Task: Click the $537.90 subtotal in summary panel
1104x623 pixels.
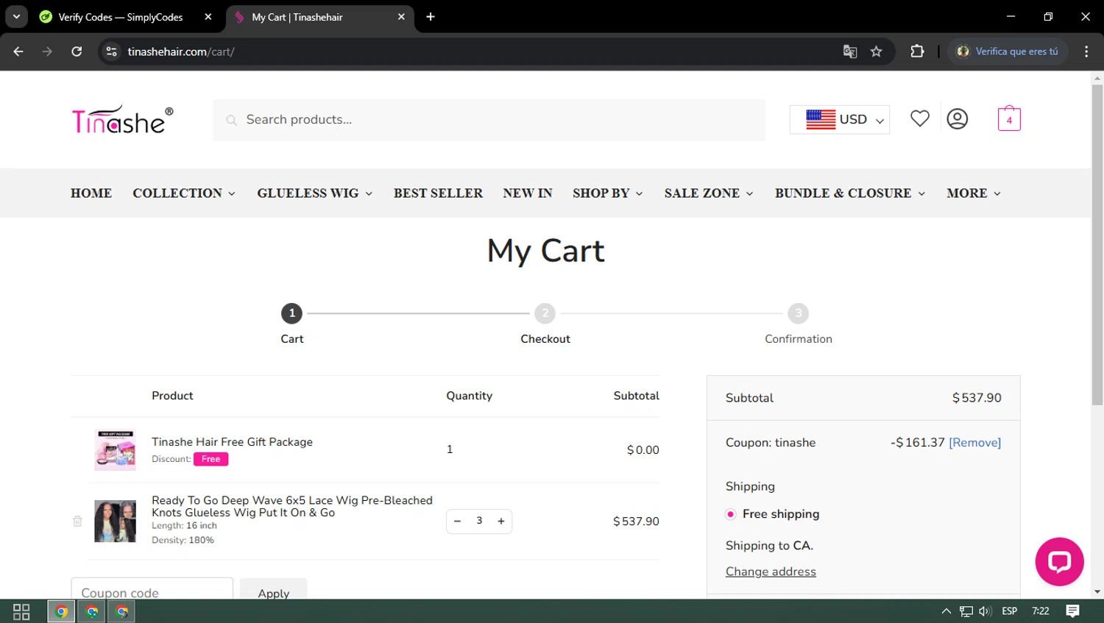Action: [x=977, y=398]
